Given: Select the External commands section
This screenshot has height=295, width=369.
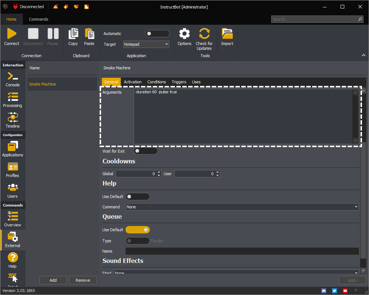Looking at the screenshot, I should coord(13,240).
